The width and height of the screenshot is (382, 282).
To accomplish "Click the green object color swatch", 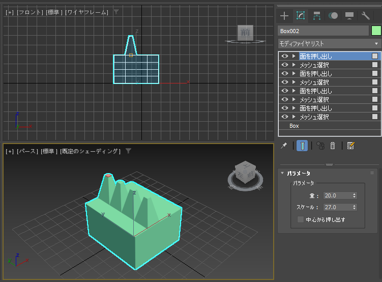I will (x=376, y=31).
